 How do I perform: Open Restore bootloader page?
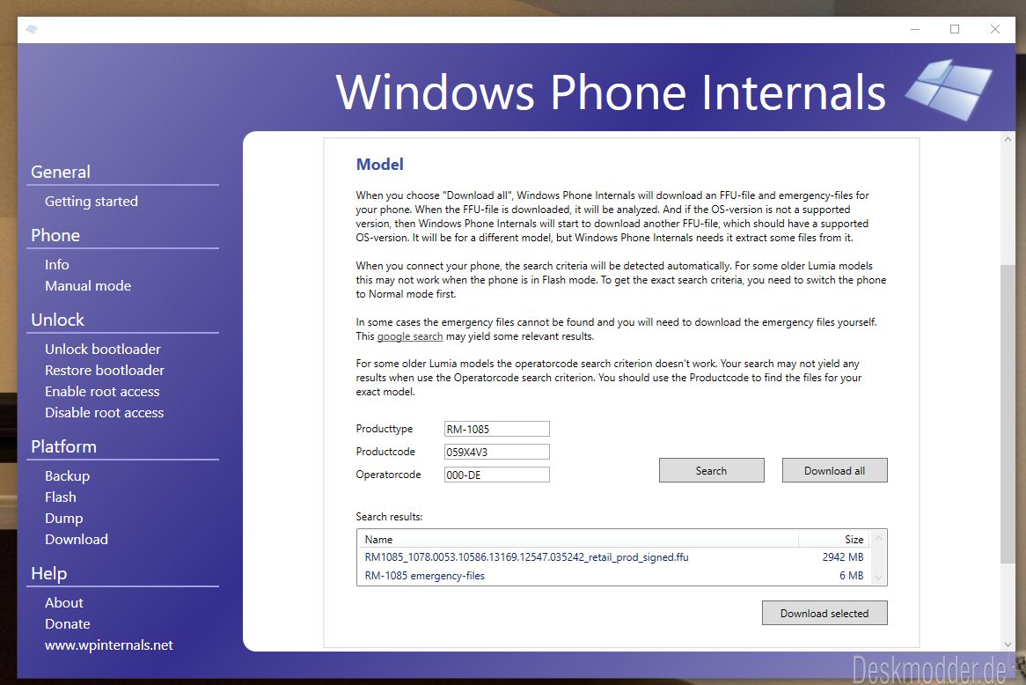105,370
